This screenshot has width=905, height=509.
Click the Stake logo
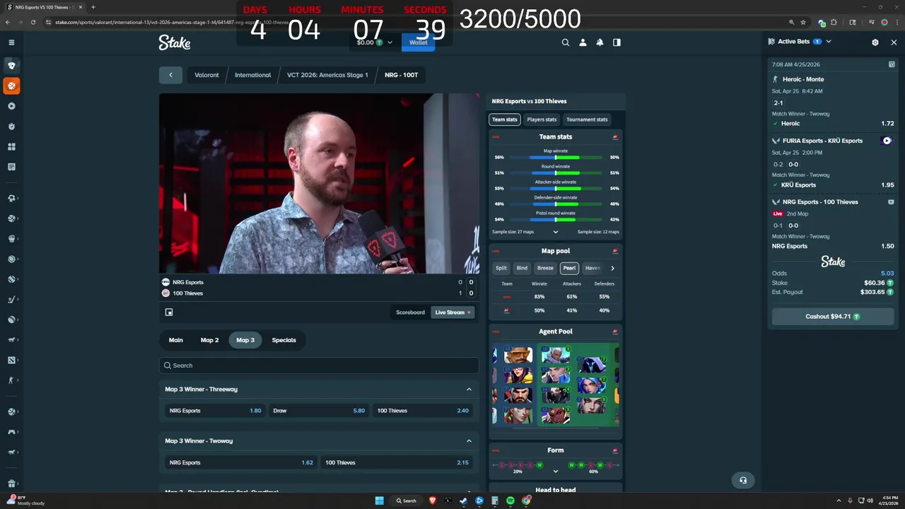pos(175,42)
